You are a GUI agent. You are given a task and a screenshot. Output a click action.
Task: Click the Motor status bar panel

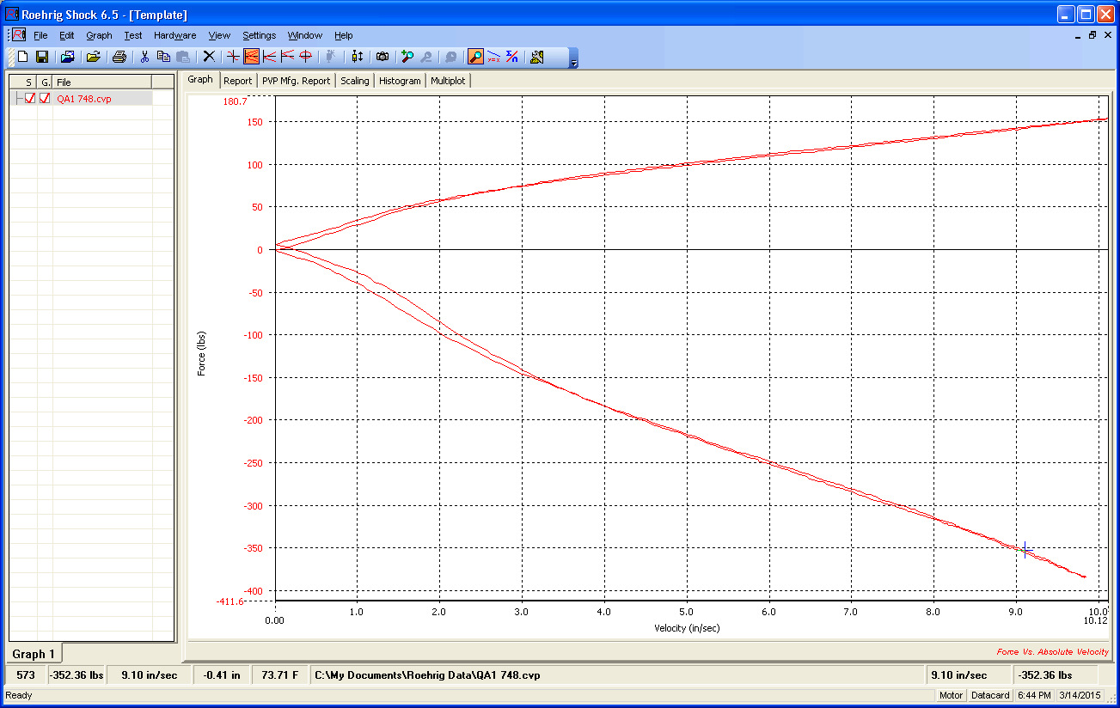coord(951,695)
